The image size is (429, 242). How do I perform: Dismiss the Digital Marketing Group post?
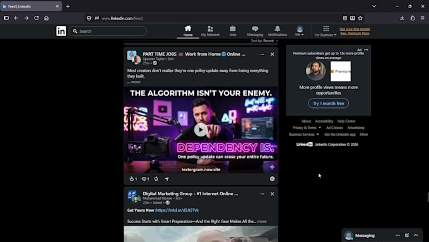[273, 194]
